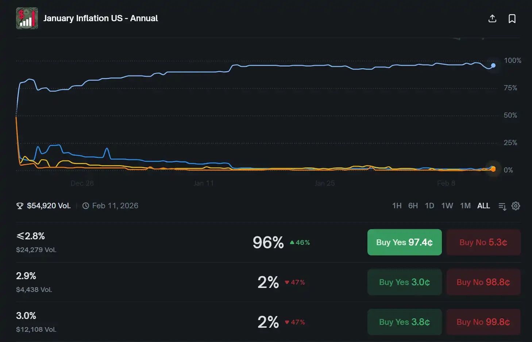
Task: Click the January Inflation market logo
Action: [x=27, y=18]
